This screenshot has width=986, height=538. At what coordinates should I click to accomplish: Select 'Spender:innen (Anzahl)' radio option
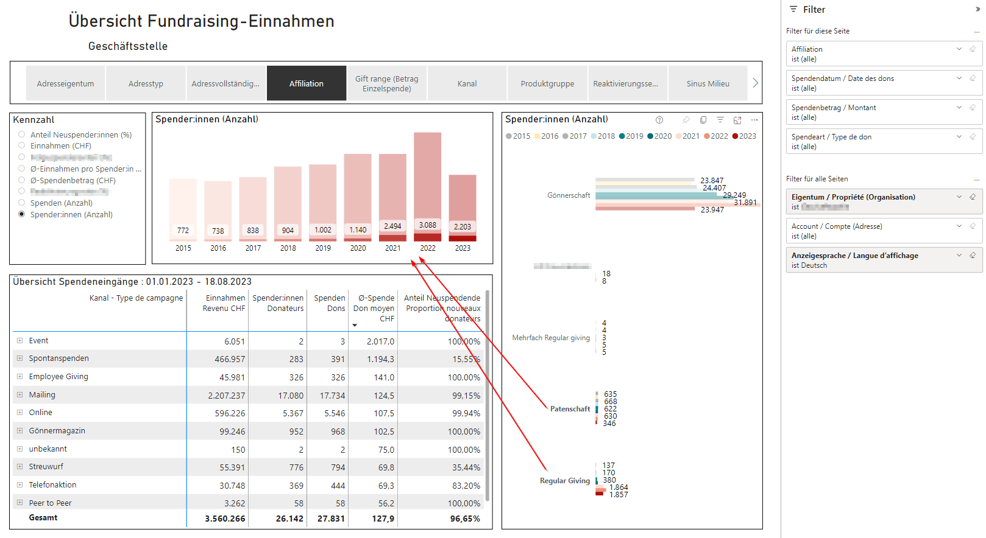click(x=22, y=214)
